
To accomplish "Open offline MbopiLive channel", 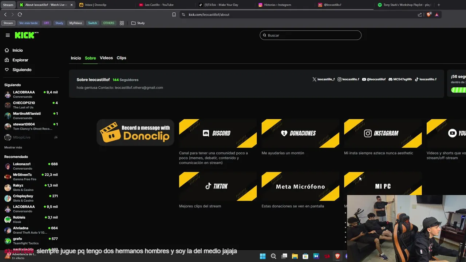I will (x=31, y=137).
